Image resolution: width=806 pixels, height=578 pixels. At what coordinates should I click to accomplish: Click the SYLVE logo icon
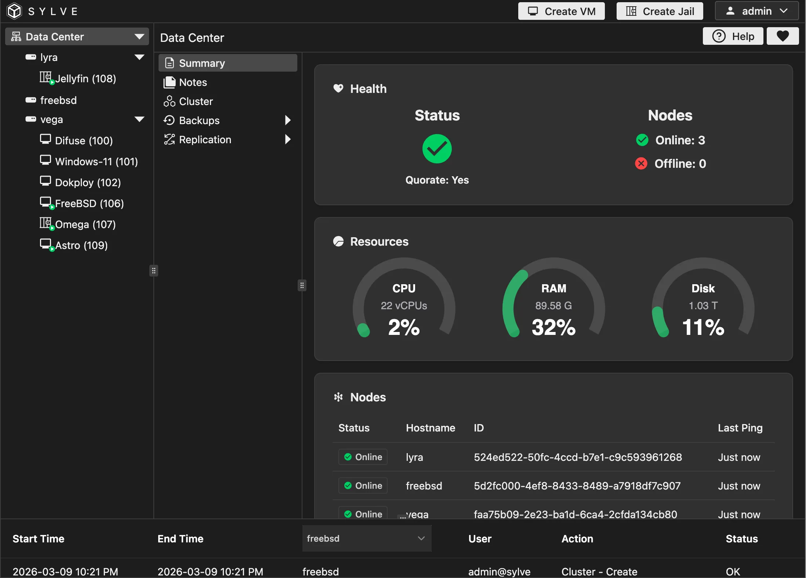15,11
